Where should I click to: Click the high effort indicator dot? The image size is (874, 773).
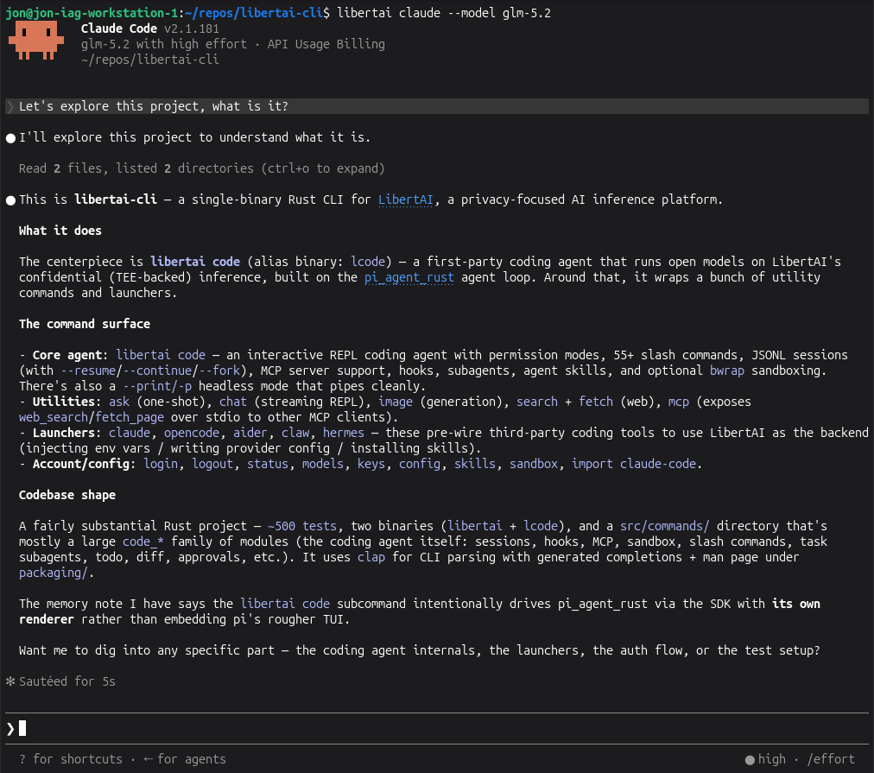point(750,760)
